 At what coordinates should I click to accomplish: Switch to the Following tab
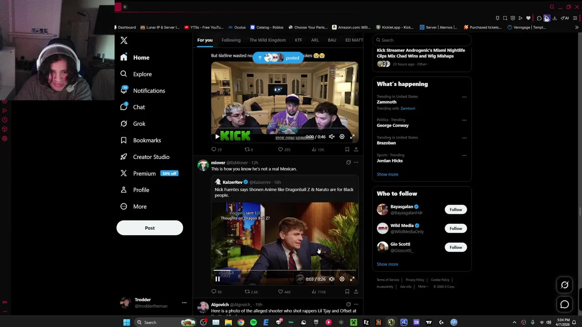tap(231, 40)
